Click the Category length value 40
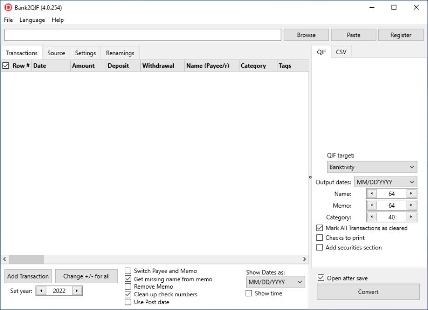Screen dimensions: 428x310 392,217
